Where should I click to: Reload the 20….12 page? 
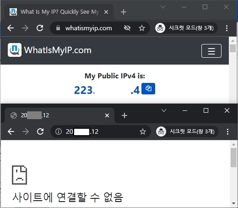pyautogui.click(x=40, y=131)
